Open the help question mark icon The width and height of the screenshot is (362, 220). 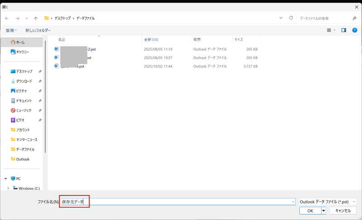pyautogui.click(x=354, y=30)
